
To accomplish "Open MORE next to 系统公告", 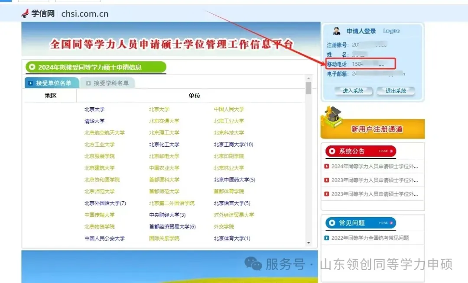I will (383, 151).
